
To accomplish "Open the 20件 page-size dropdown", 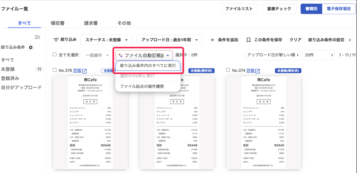I will [x=318, y=55].
